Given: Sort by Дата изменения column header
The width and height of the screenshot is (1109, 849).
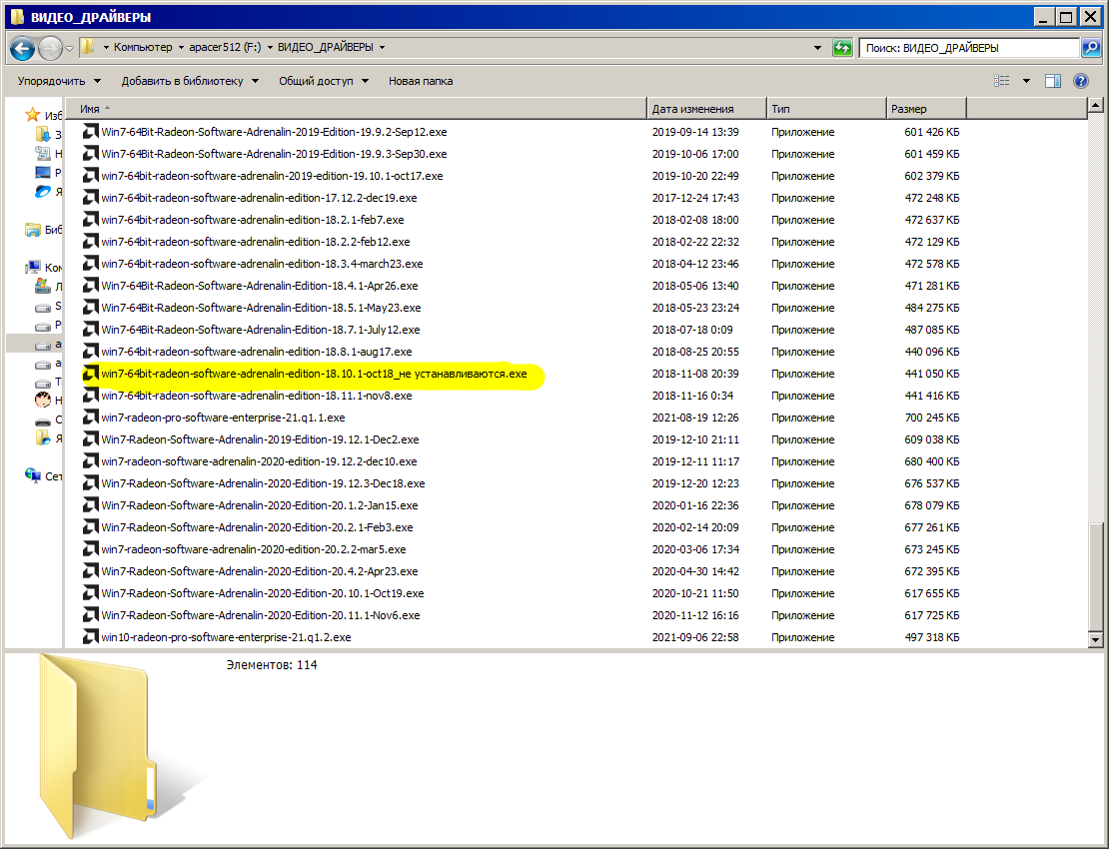Looking at the screenshot, I should tap(706, 109).
